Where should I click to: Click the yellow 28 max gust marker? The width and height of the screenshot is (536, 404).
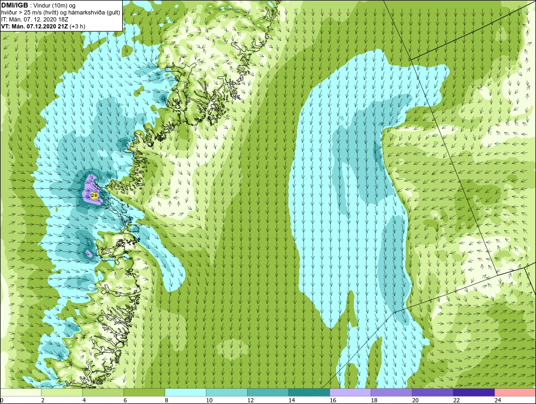(94, 195)
